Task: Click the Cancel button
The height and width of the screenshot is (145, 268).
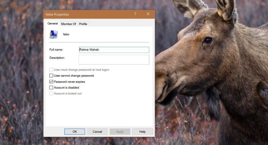Action: tap(97, 132)
